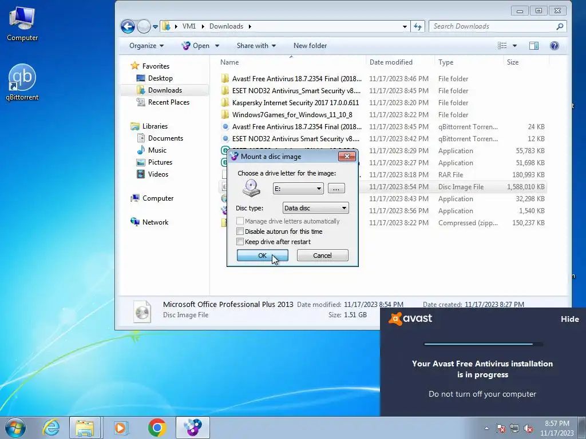Click OK in Mount a disc image

point(262,256)
